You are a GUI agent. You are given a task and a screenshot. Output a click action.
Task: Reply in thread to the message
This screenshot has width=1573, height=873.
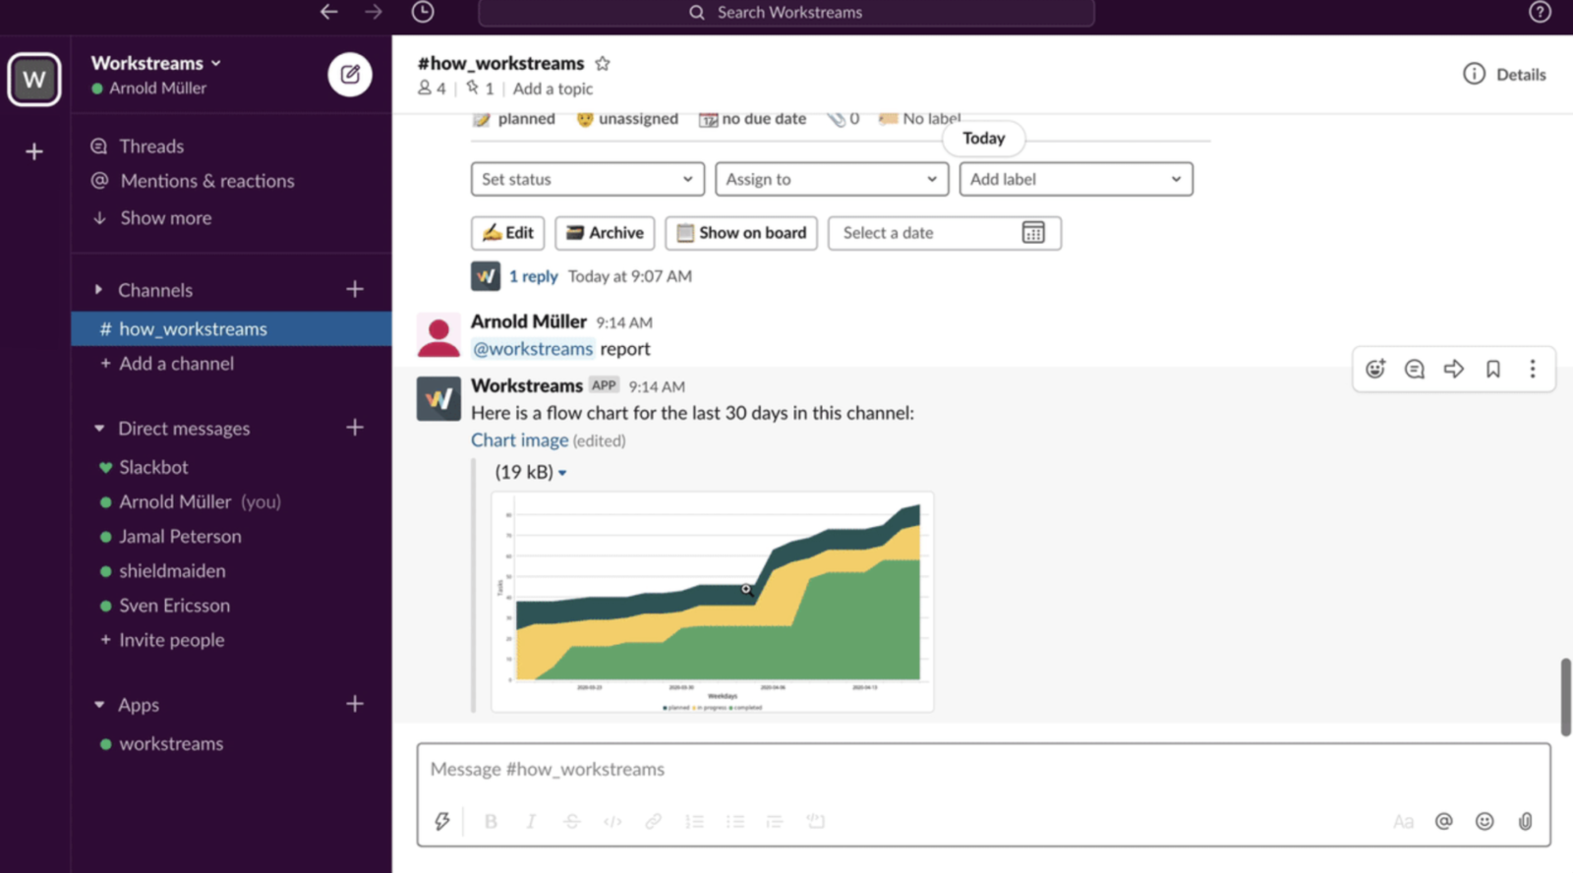point(1415,369)
